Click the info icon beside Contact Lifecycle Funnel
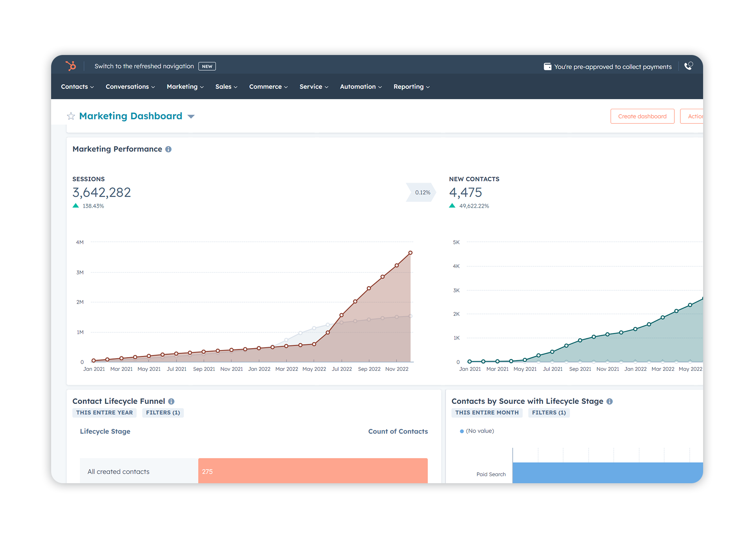The height and width of the screenshot is (539, 755). 171,401
